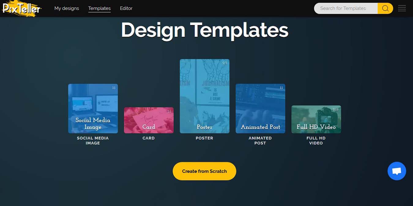
Task: Select the Social Media Image template
Action: coord(93,108)
